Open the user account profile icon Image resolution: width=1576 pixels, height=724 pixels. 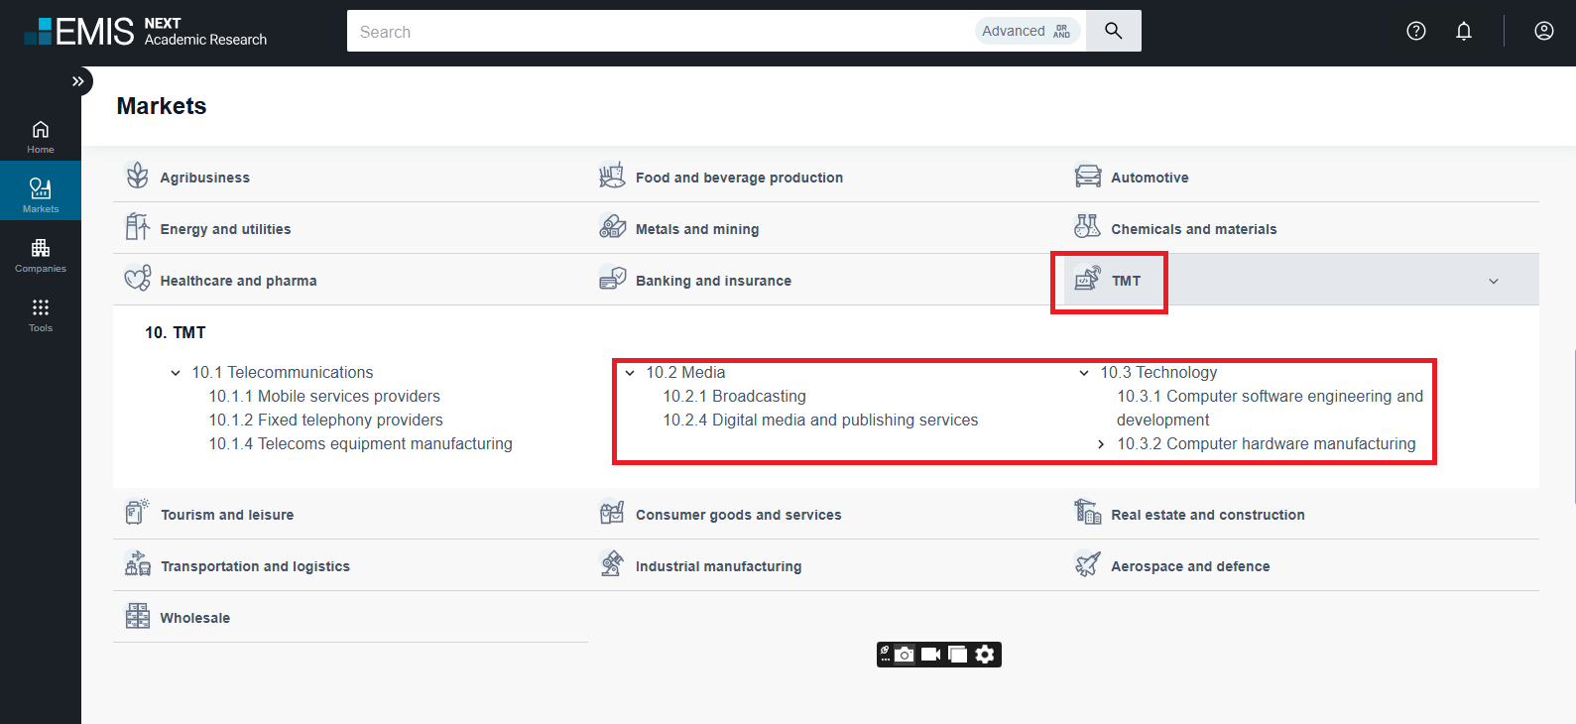tap(1543, 31)
